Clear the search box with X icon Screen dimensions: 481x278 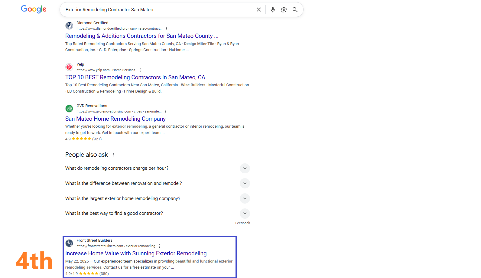(259, 10)
